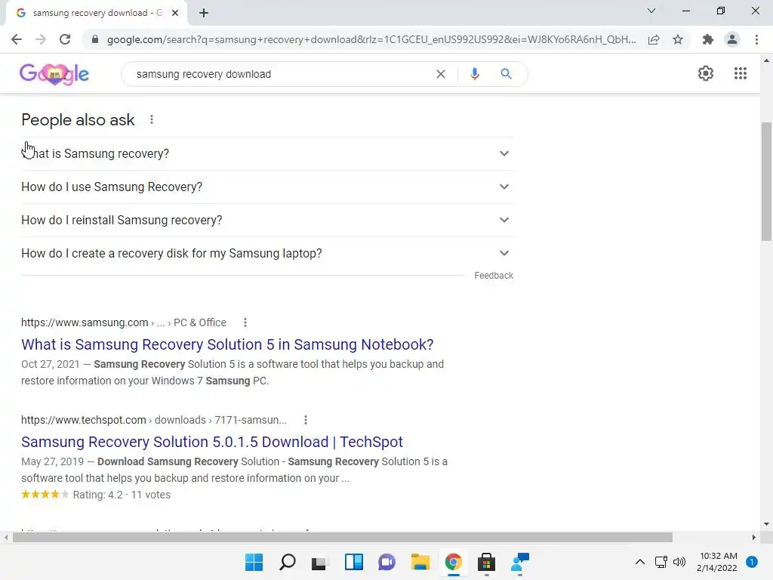The width and height of the screenshot is (773, 580).
Task: Submit search with the magnifier icon
Action: point(506,74)
